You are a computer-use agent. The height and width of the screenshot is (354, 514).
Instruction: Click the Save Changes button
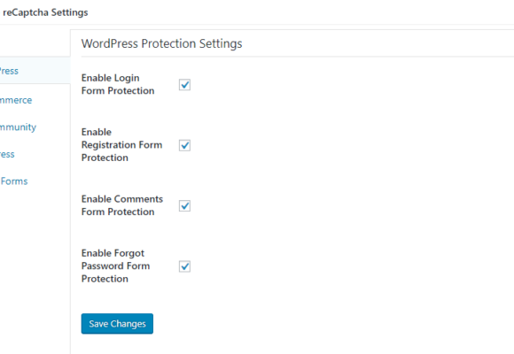(117, 324)
